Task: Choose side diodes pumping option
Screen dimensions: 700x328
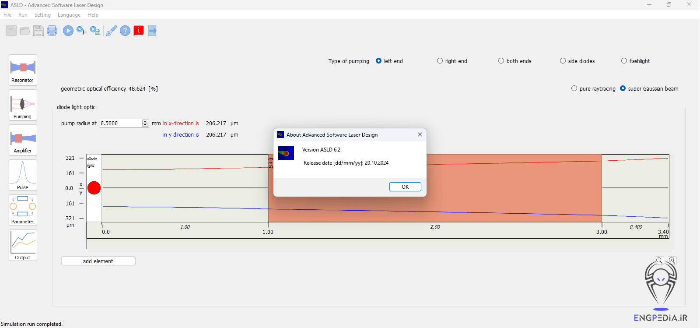Action: point(563,61)
